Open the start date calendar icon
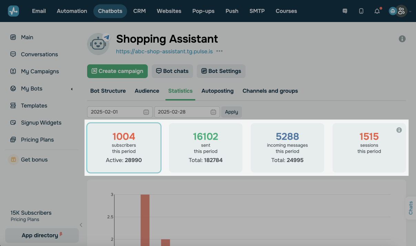Viewport: 416px width, 246px height. click(146, 112)
